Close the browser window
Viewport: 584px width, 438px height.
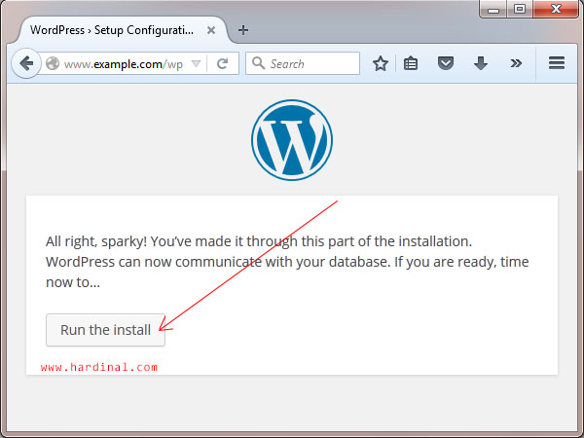click(556, 9)
